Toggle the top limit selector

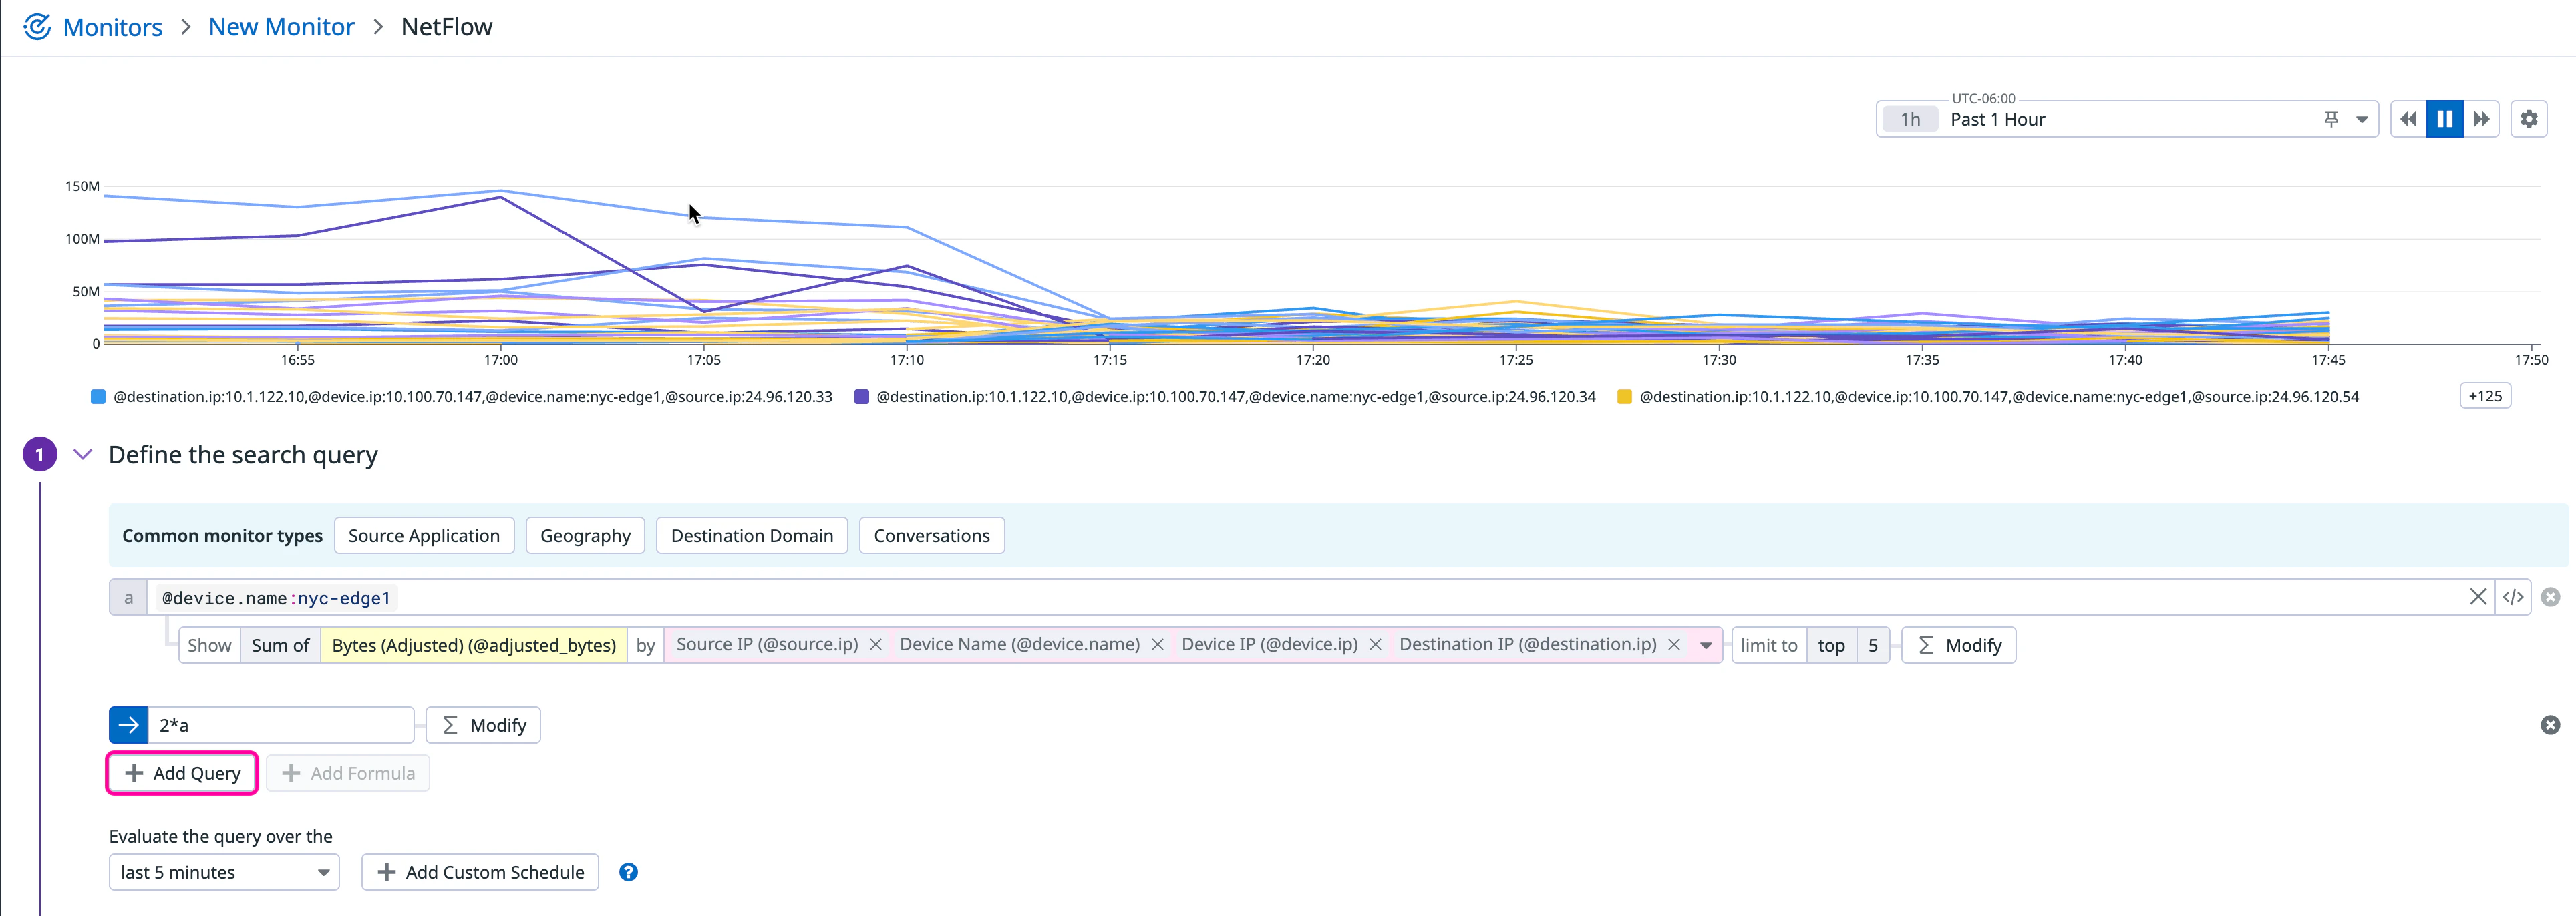(1831, 646)
